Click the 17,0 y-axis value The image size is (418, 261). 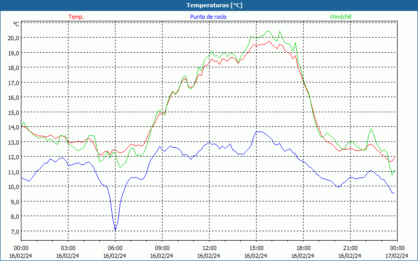[14, 82]
